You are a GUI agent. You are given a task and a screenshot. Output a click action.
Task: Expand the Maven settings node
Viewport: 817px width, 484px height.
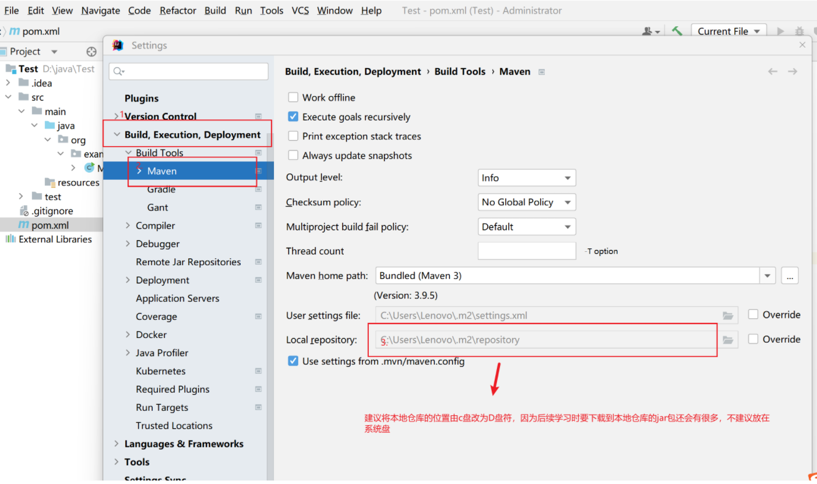click(139, 171)
